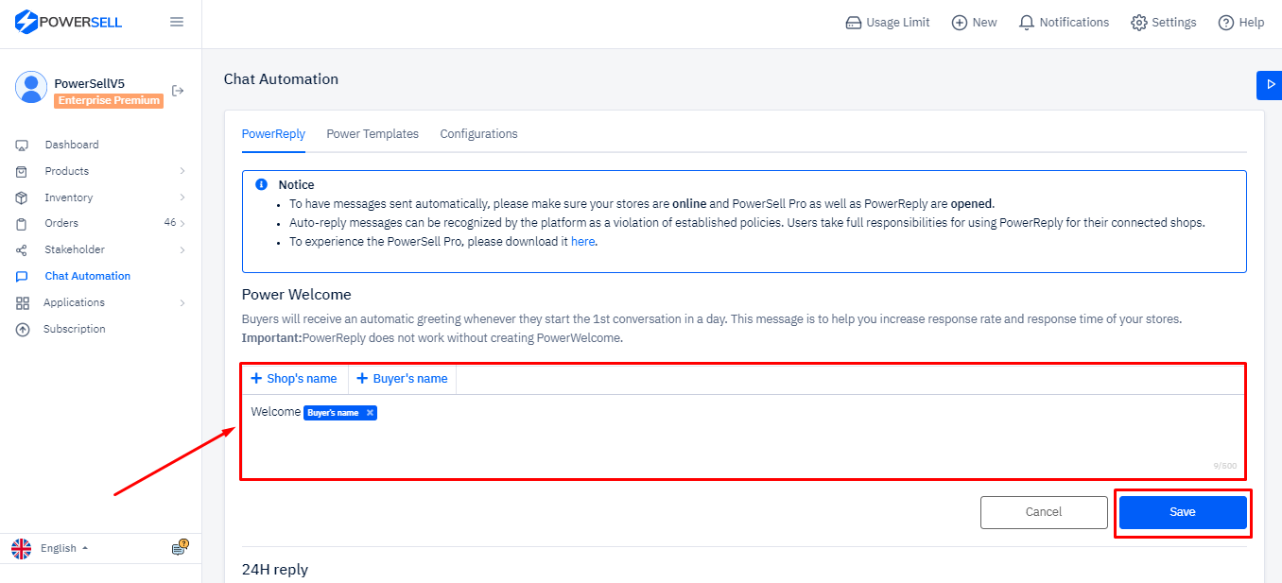This screenshot has height=583, width=1282.
Task: Click the Subscription arrow-circle icon
Action: click(23, 330)
